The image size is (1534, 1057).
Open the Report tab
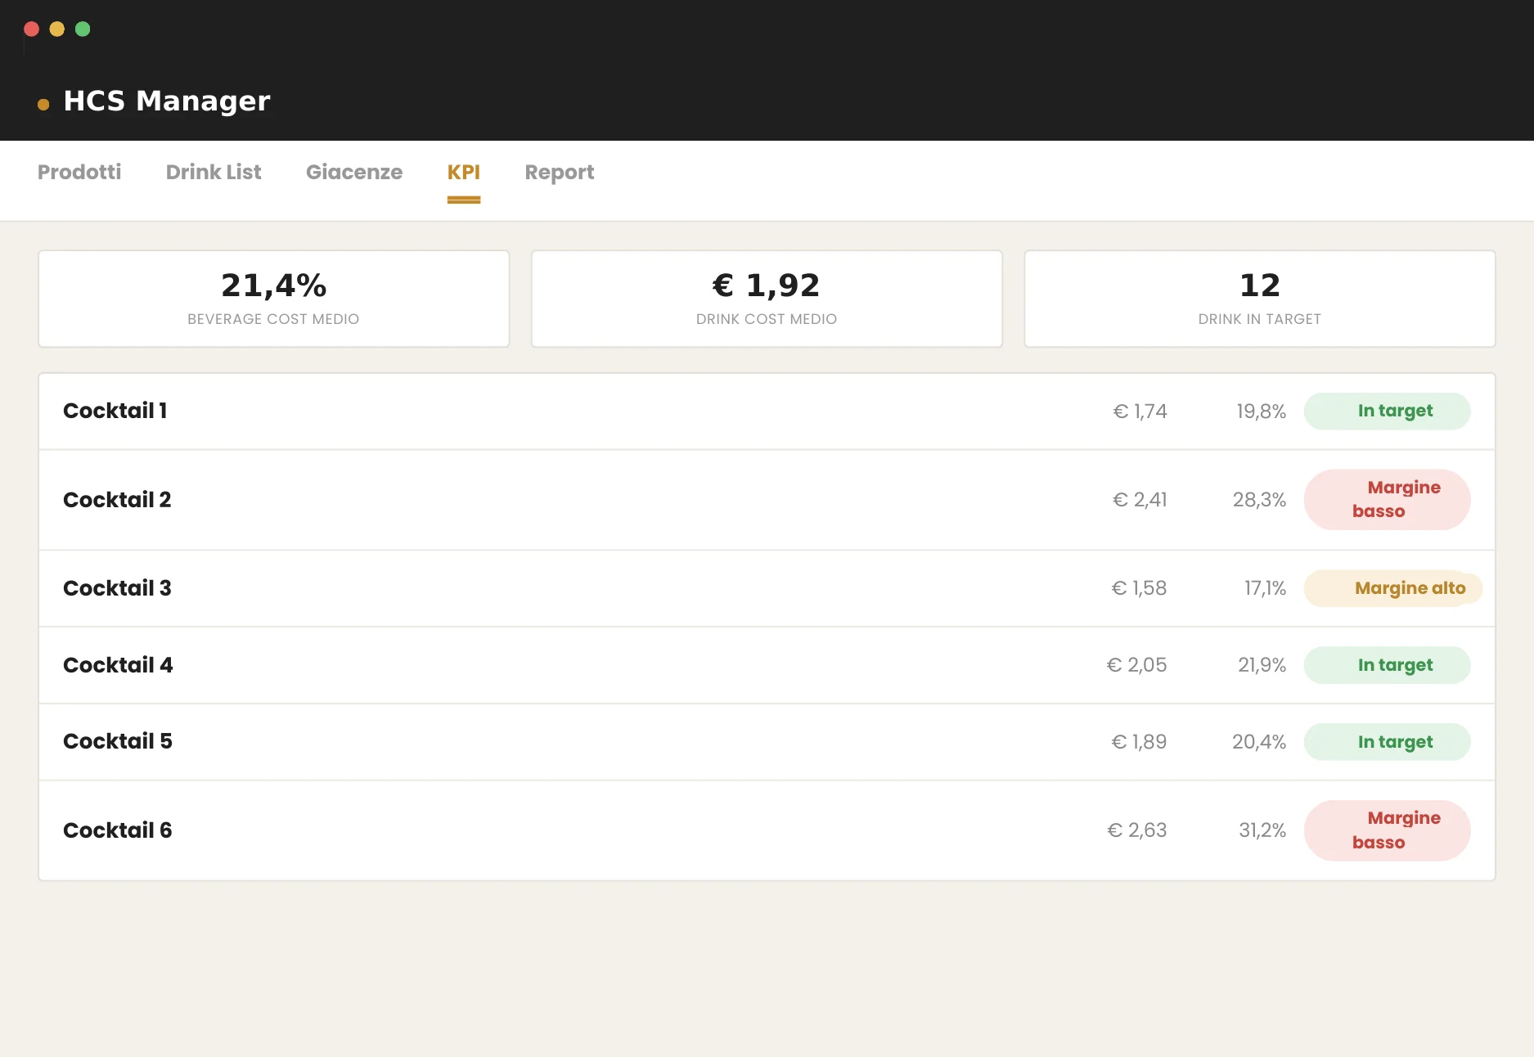click(560, 172)
